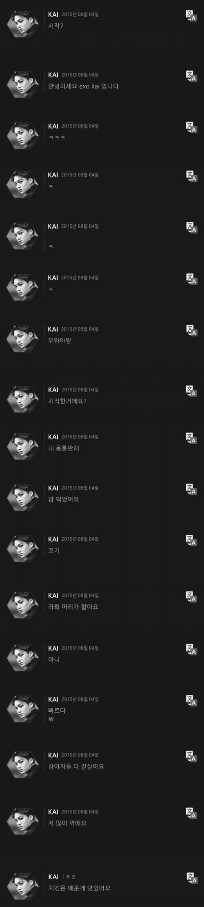Click translate icon for '라희 머리가 짧아요'

[192, 597]
